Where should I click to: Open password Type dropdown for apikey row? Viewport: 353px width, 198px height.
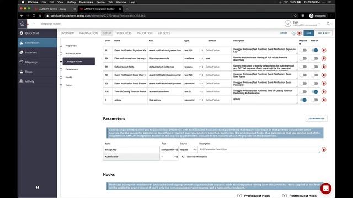point(194,100)
